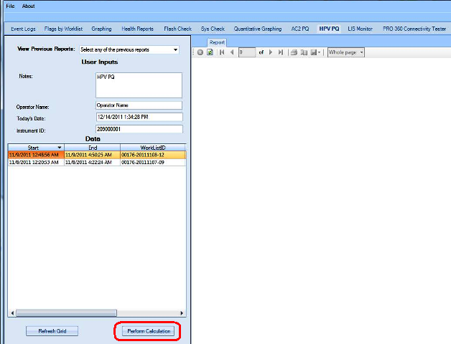Go to first page of report

point(222,53)
